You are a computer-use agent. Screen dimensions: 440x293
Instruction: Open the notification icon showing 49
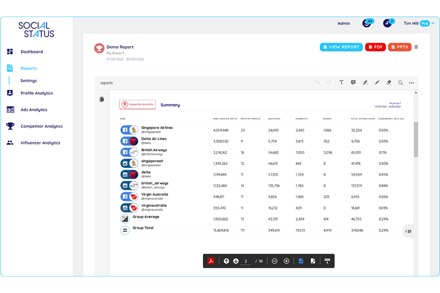[367, 23]
